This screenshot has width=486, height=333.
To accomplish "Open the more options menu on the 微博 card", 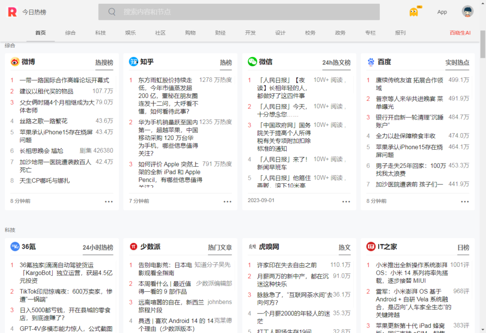I will pos(109,201).
